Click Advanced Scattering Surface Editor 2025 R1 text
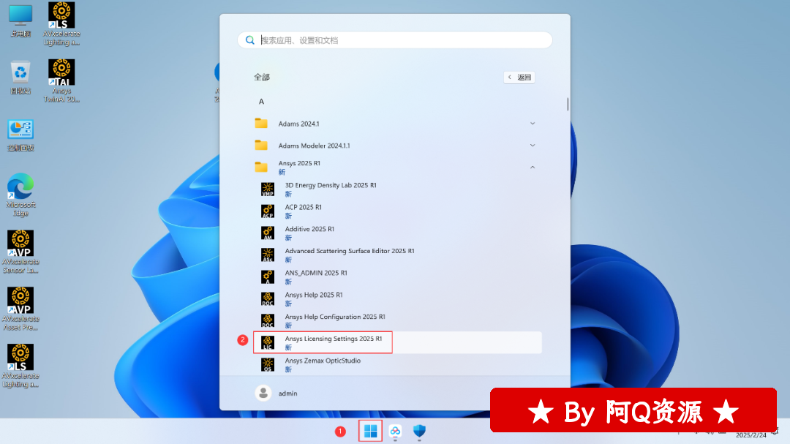The image size is (790, 444). point(350,251)
